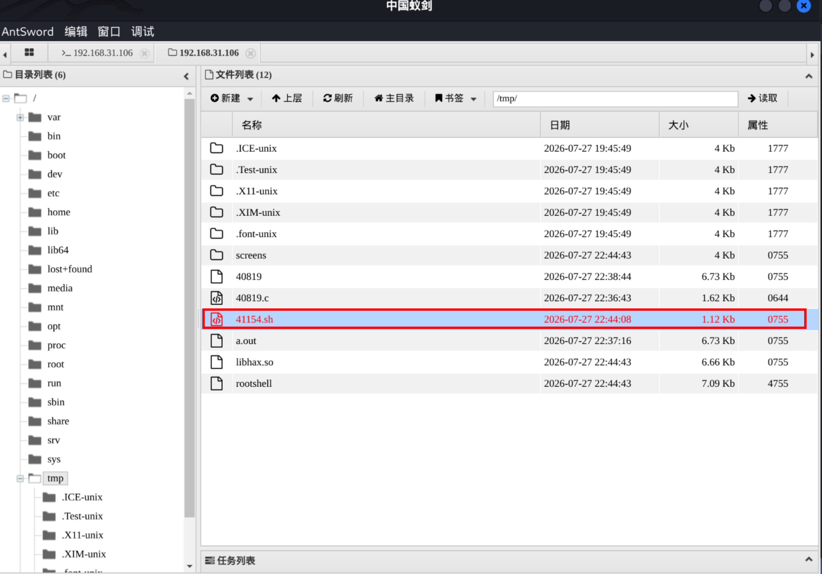Open the 书签 dropdown arrow
The image size is (822, 574).
[x=474, y=99]
